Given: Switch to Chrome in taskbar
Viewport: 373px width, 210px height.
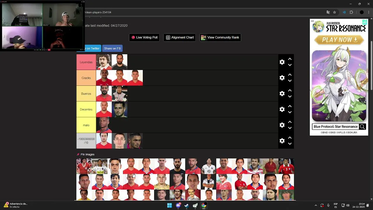Looking at the screenshot, I should coord(204,205).
